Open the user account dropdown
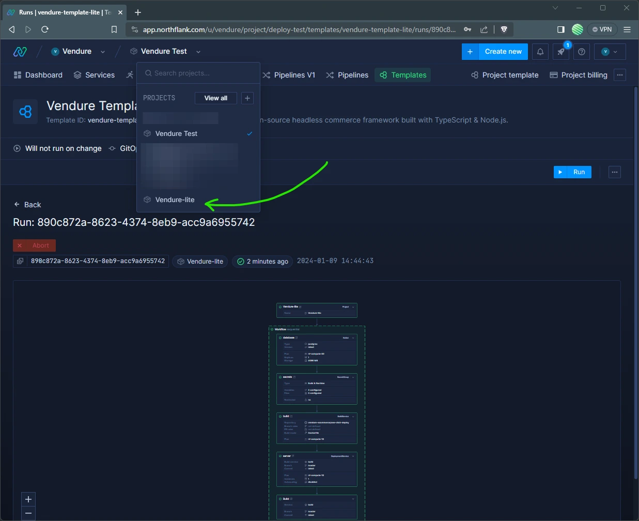This screenshot has height=521, width=639. point(610,52)
